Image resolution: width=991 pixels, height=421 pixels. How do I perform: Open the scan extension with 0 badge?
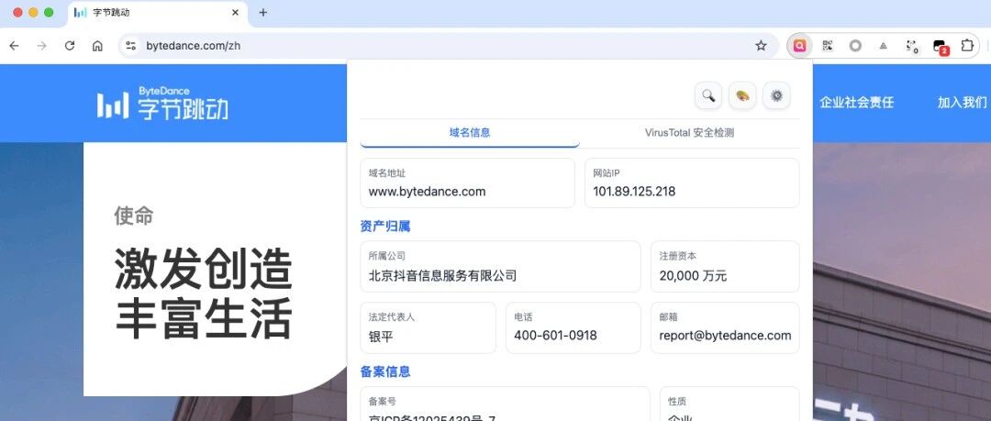pyautogui.click(x=911, y=46)
